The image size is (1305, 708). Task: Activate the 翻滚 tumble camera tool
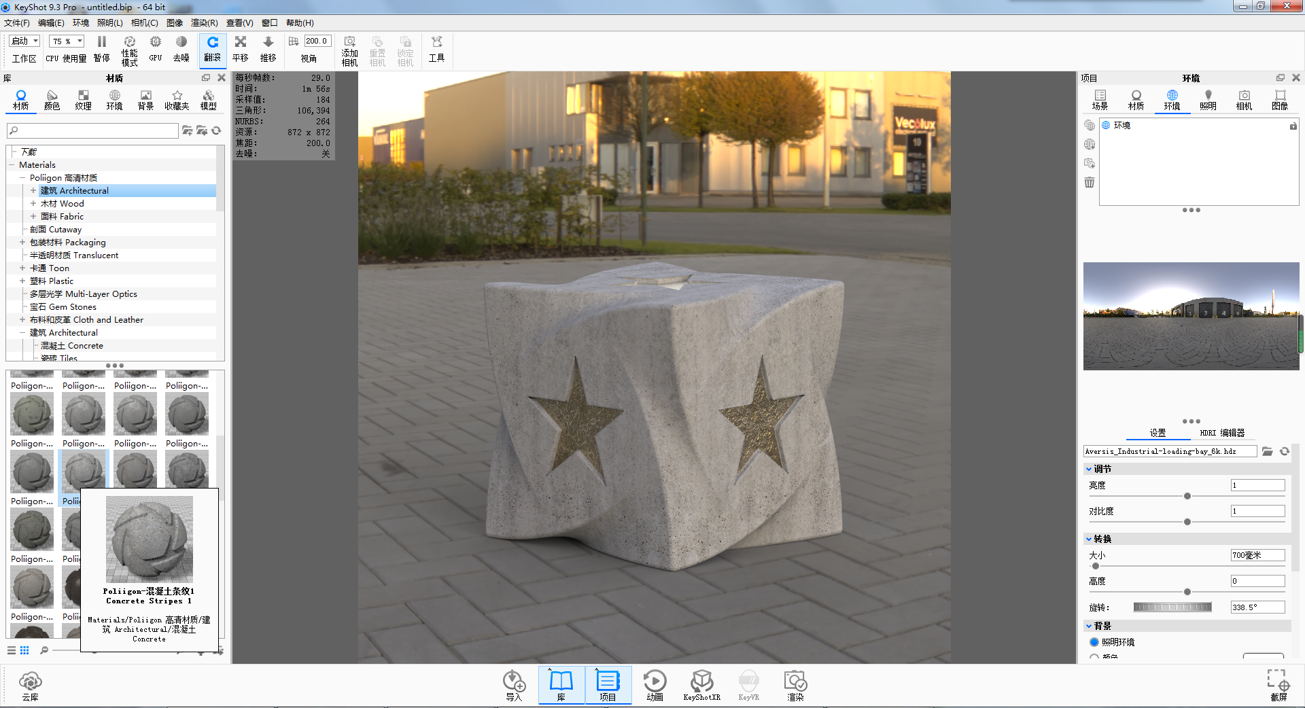pos(213,50)
